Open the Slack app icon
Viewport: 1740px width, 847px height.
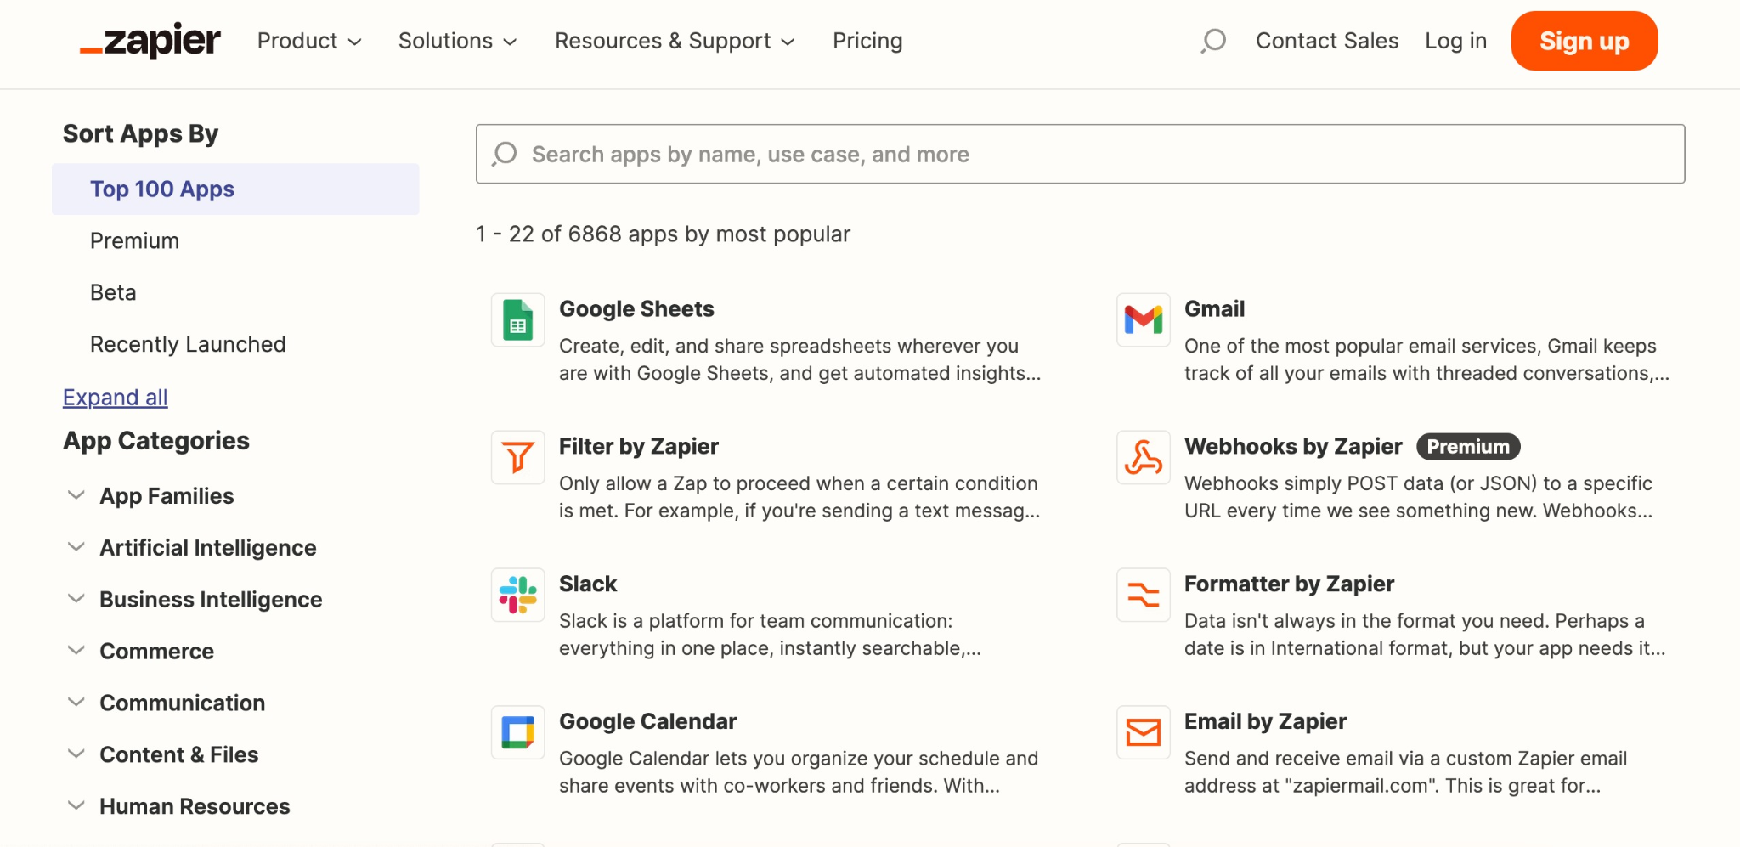click(517, 595)
